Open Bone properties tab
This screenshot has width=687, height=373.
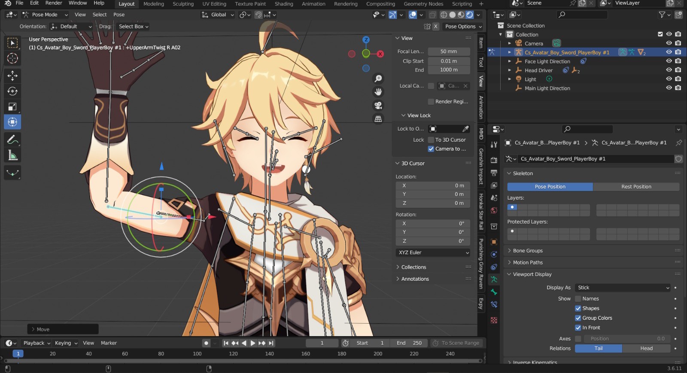(x=494, y=292)
